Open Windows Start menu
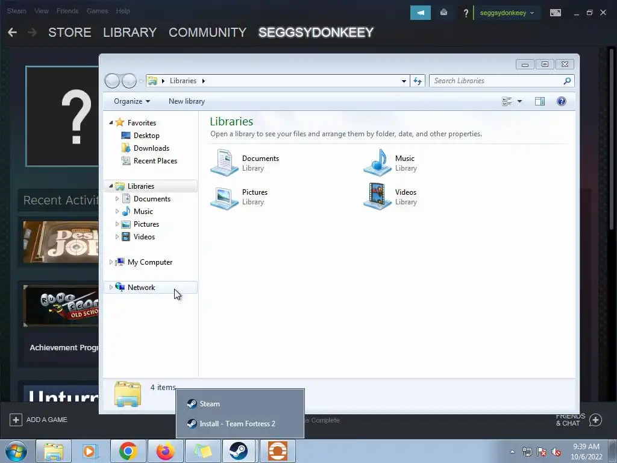 (x=16, y=451)
